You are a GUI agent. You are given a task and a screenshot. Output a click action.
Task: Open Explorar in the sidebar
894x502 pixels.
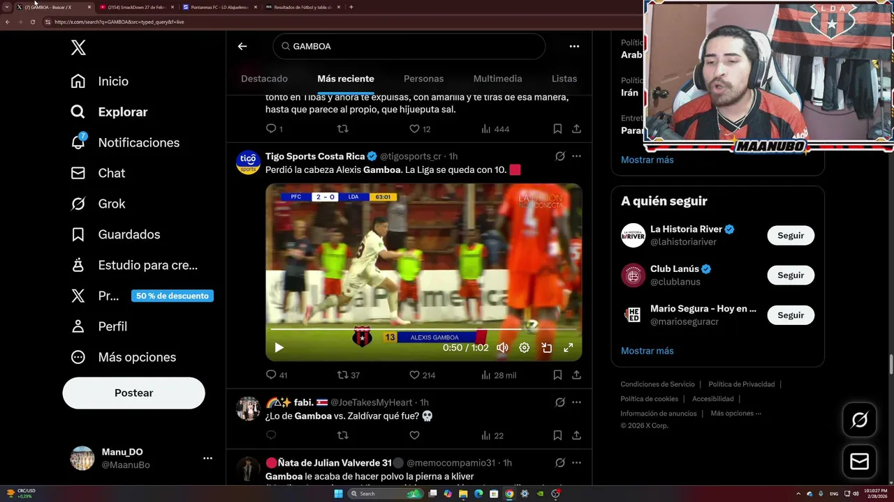pos(109,112)
